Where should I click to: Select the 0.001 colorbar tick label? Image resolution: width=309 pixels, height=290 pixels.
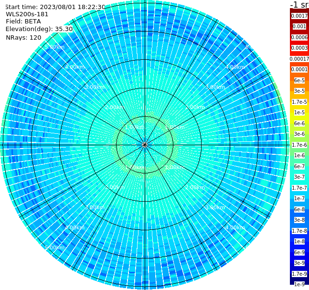299,26
